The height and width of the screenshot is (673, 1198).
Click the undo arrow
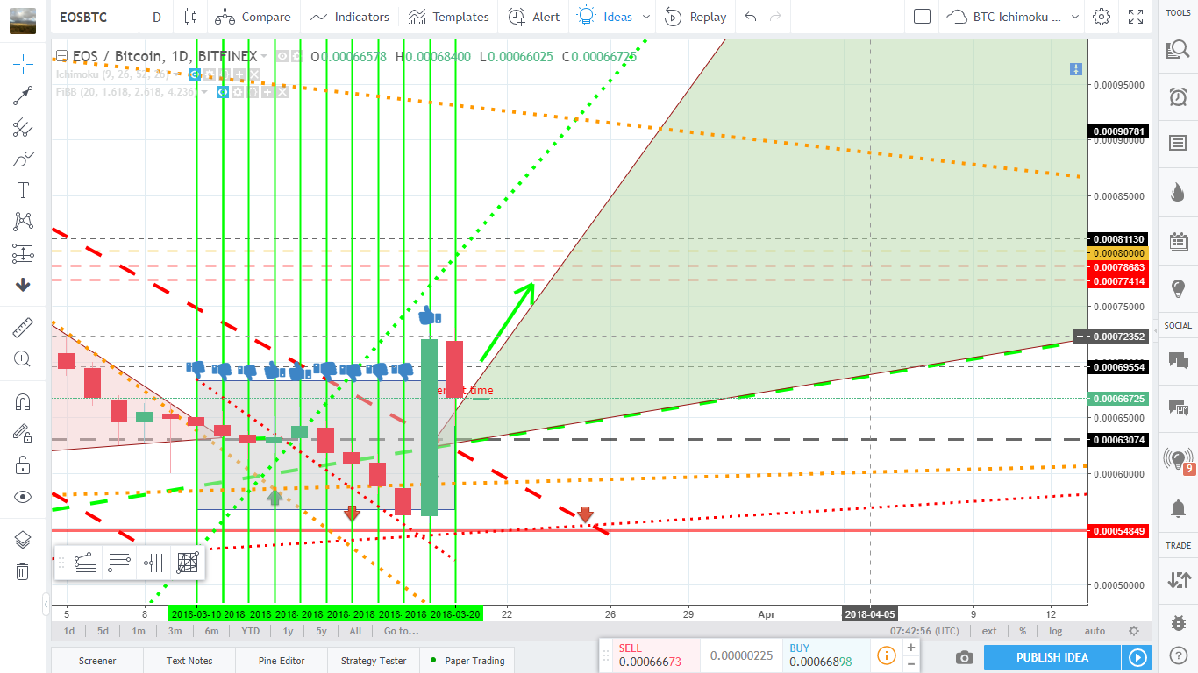click(750, 17)
